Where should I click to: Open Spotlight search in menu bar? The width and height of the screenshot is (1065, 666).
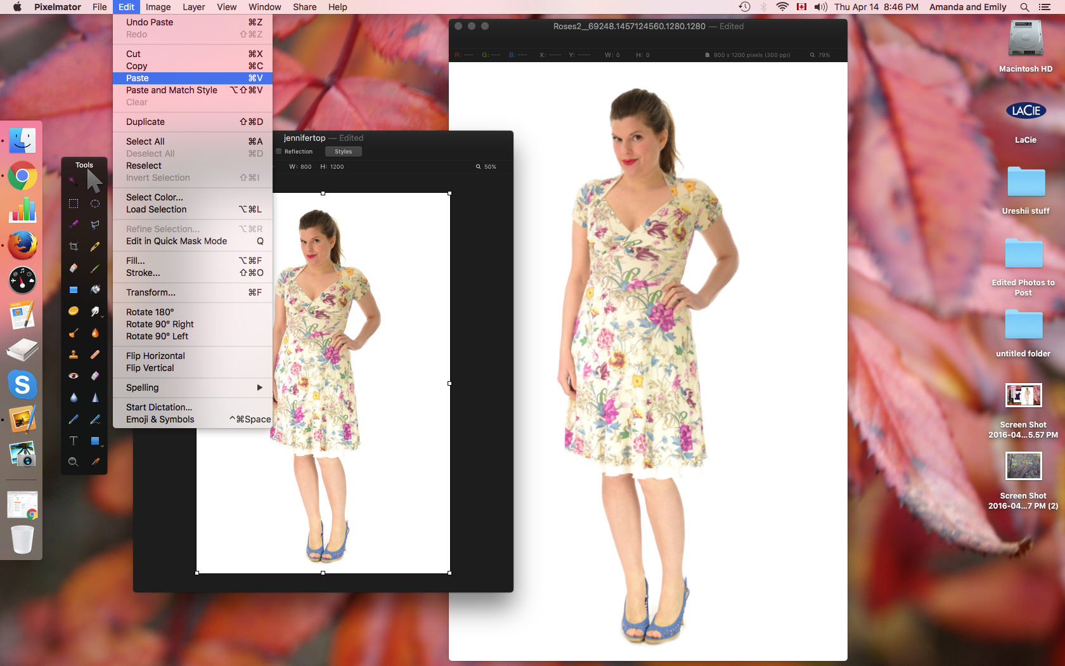1024,7
